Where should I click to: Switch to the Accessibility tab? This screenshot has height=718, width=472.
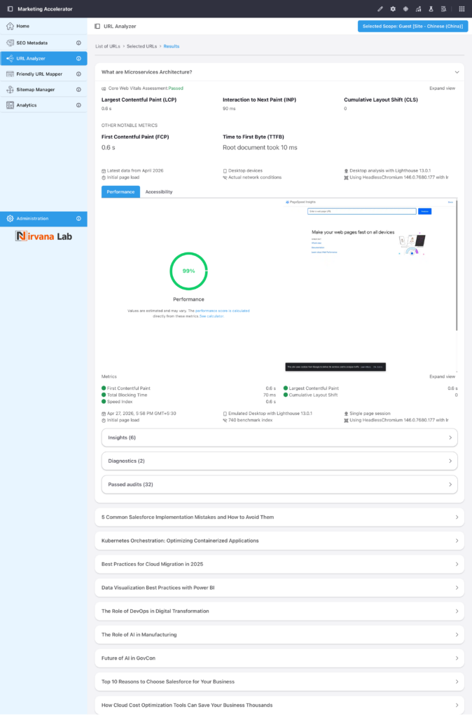pos(159,192)
